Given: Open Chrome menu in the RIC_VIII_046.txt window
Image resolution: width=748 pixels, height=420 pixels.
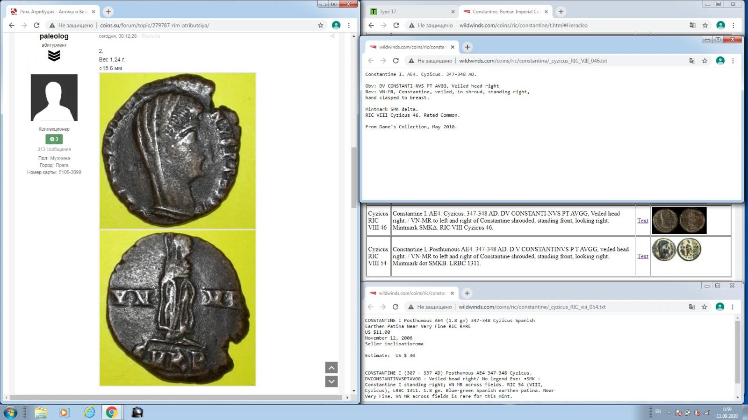Looking at the screenshot, I should coord(733,61).
